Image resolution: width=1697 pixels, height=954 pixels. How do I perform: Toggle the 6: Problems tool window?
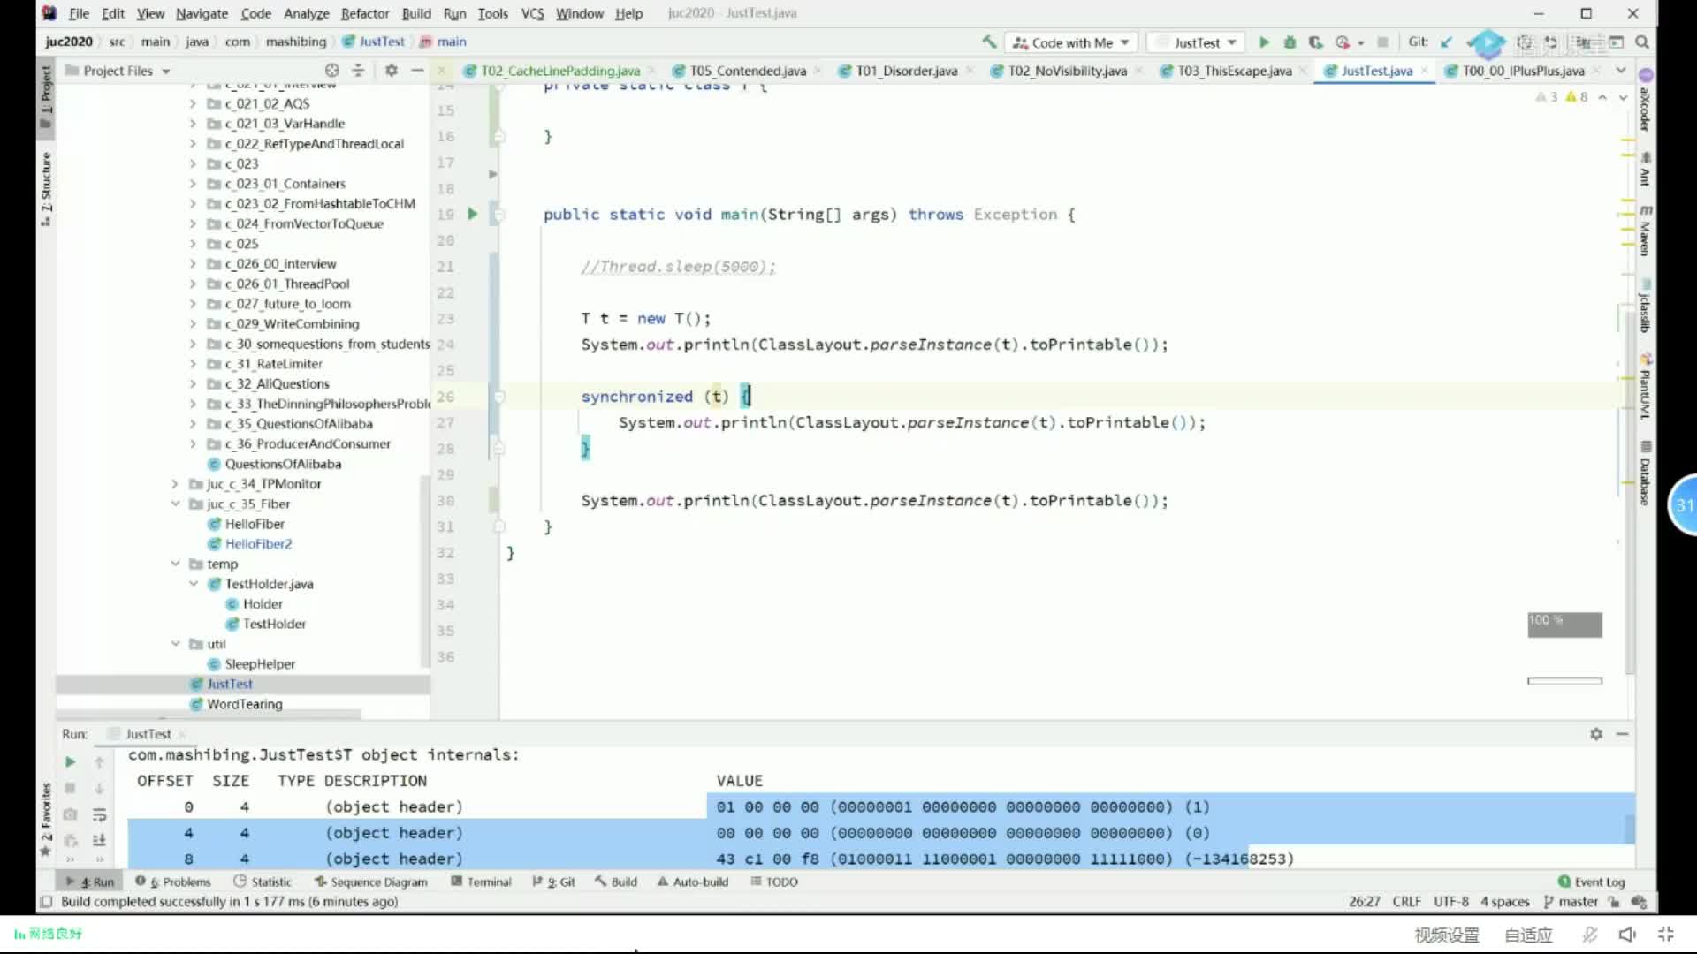(x=173, y=882)
